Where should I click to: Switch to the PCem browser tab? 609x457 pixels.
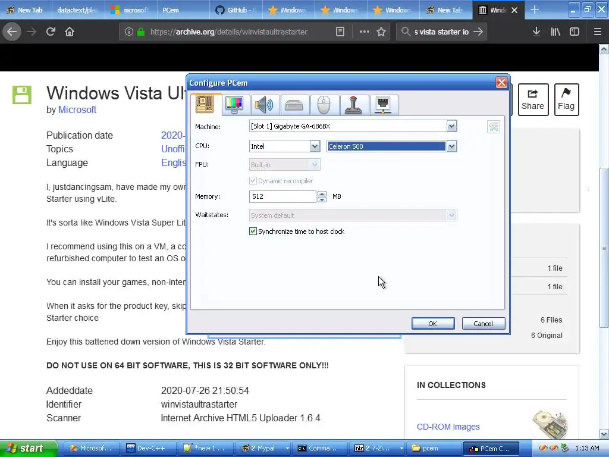(x=183, y=10)
